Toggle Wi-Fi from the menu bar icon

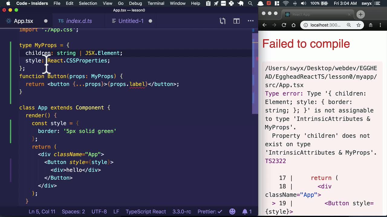(x=286, y=4)
